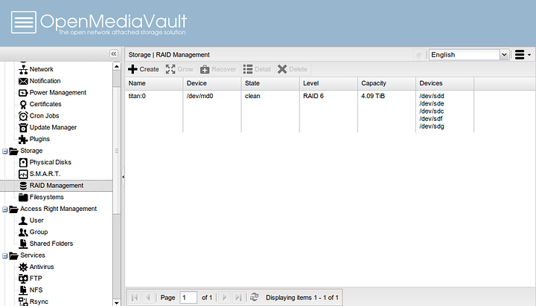536x306 pixels.
Task: Open Physical Disks from the sidebar
Action: 50,162
